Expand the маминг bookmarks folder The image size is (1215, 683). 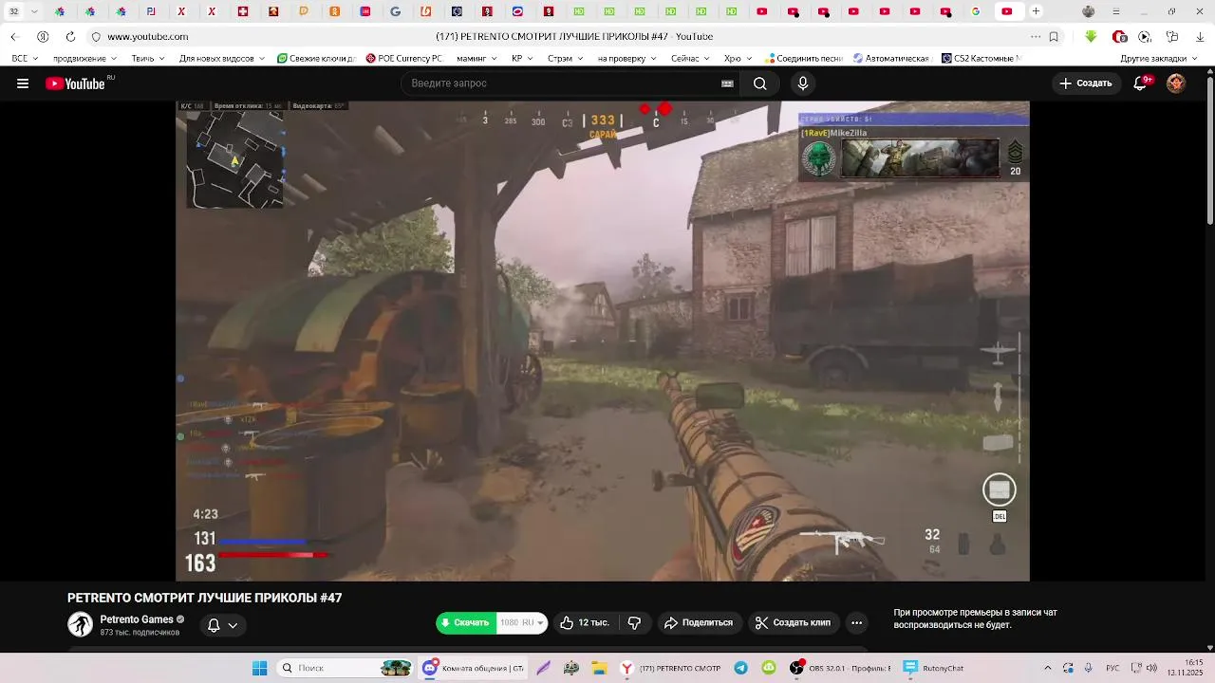477,58
